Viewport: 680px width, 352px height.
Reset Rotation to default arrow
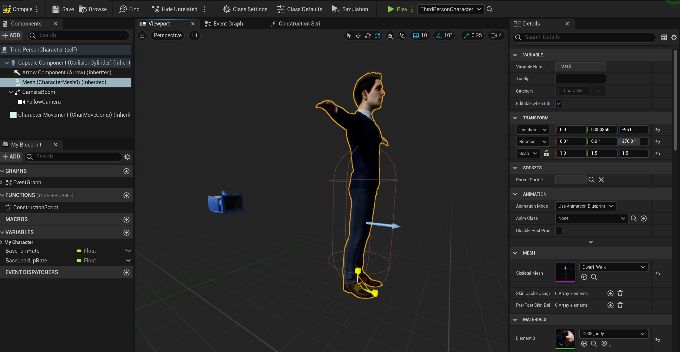(x=657, y=142)
